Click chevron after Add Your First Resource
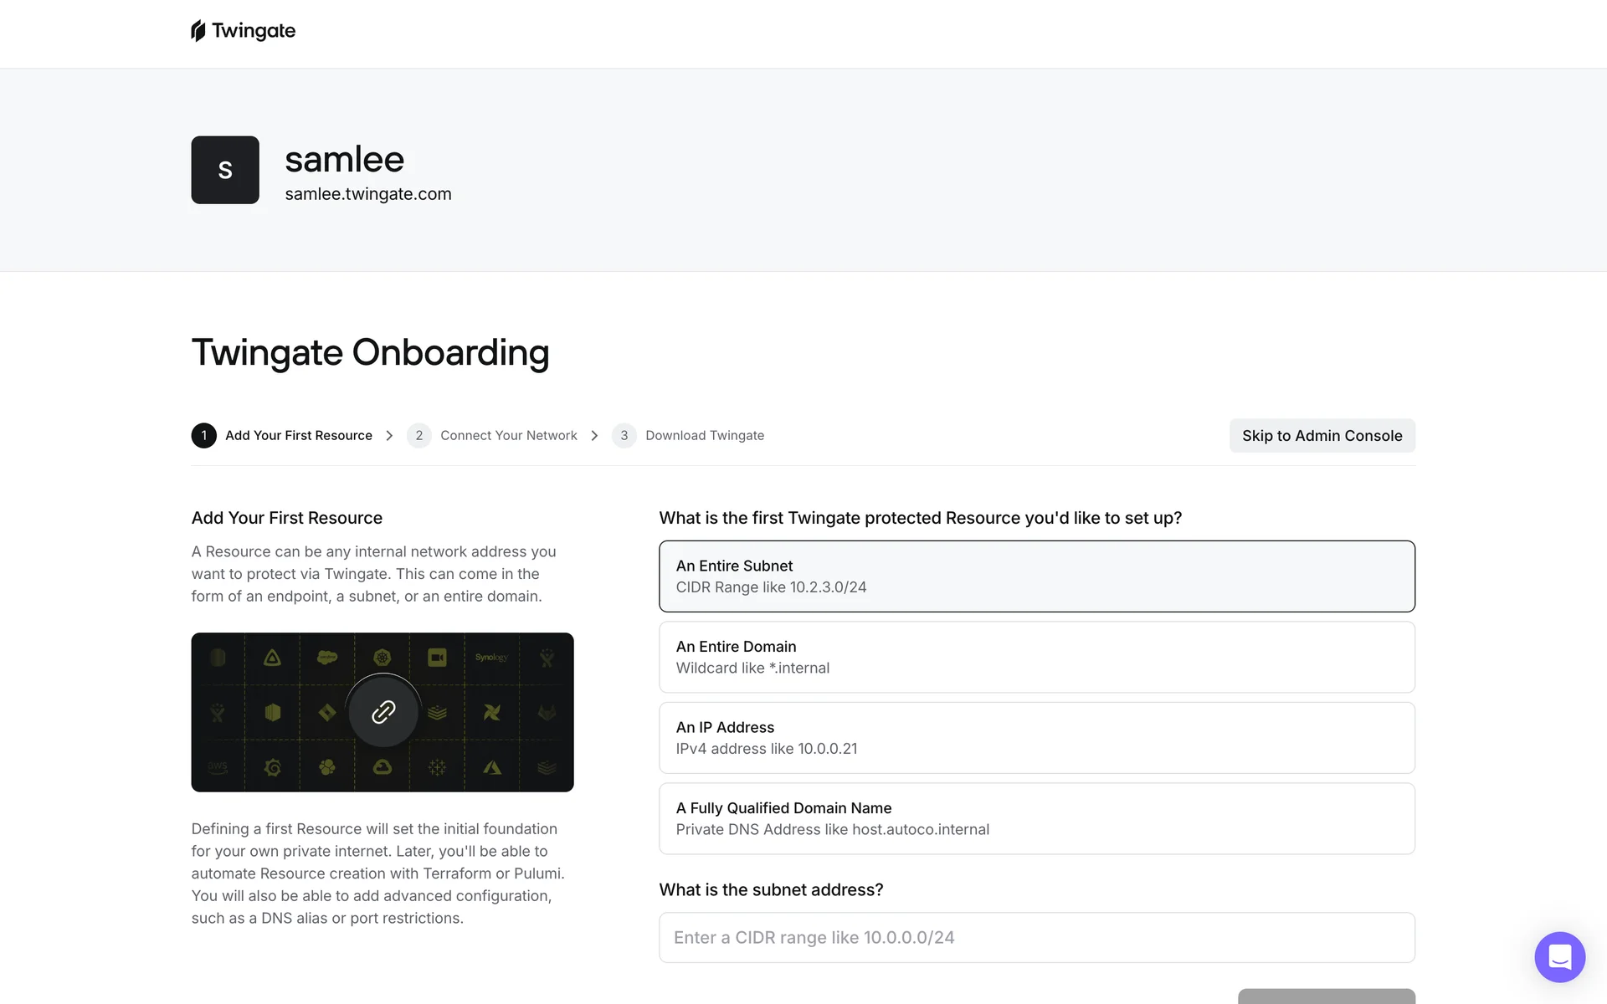The width and height of the screenshot is (1607, 1004). (x=389, y=435)
